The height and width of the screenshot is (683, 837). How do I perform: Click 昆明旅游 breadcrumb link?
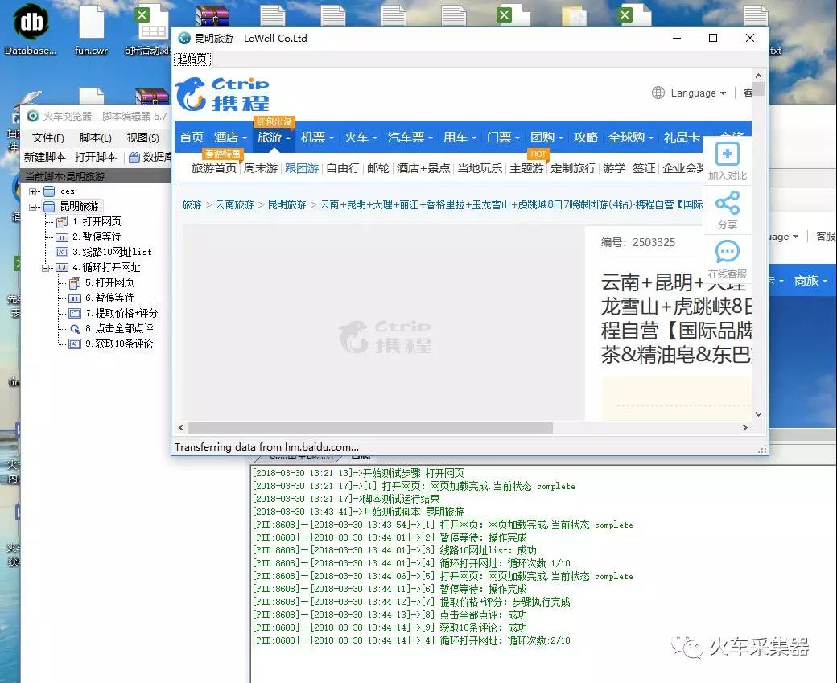click(287, 204)
